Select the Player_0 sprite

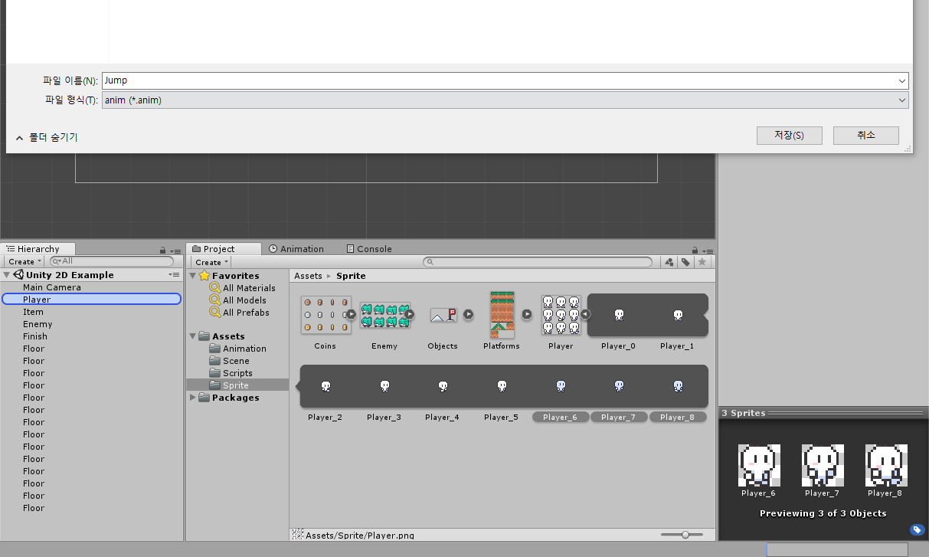[619, 315]
